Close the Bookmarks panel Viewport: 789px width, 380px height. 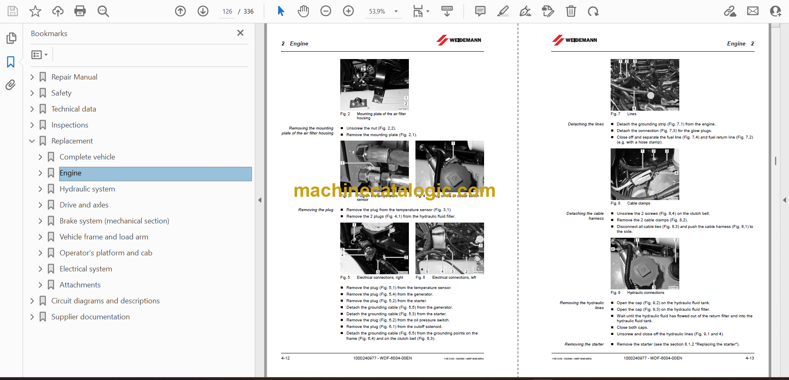(240, 33)
